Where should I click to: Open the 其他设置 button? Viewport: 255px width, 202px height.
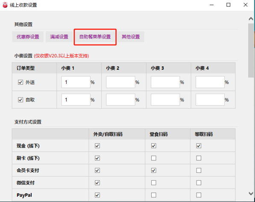(131, 37)
